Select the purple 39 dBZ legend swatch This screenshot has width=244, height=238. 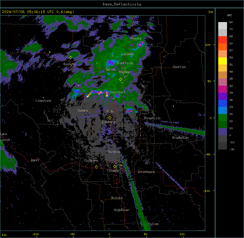[222, 96]
